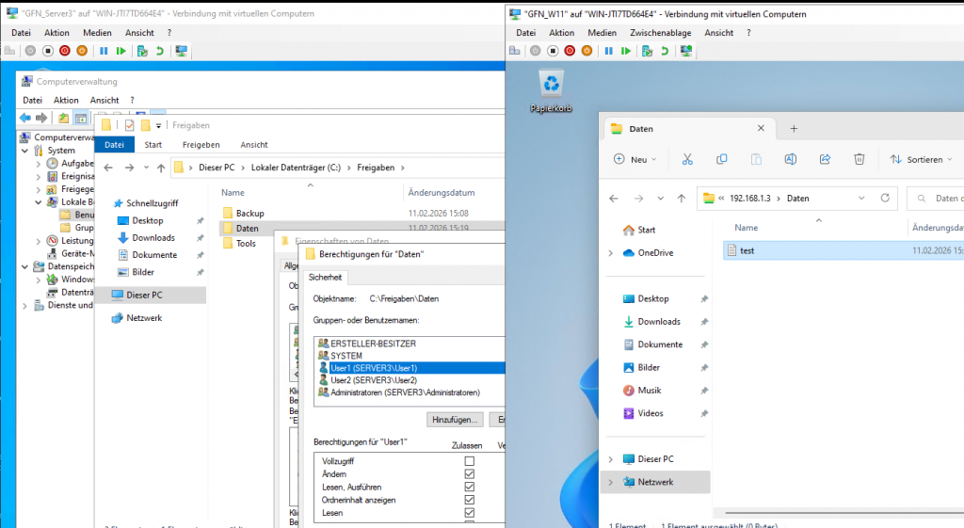Viewport: 964px width, 528px height.
Task: Click the Rename icon in Explorer toolbar
Action: [791, 159]
